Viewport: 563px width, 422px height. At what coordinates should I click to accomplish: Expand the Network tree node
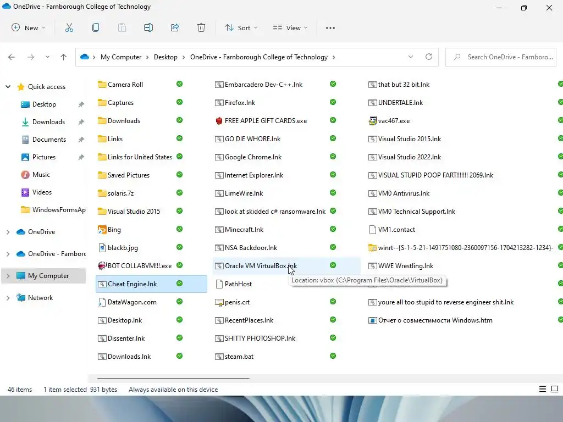coord(8,298)
